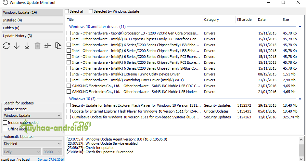Sort by the Category column header
This screenshot has width=306, height=161.
point(219,20)
